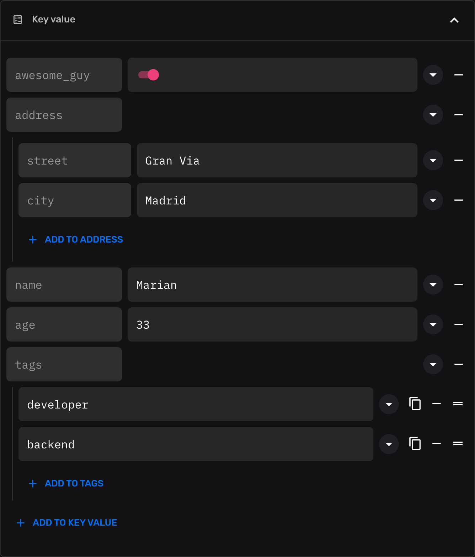This screenshot has height=557, width=475.
Task: Duplicate the backend tag
Action: [x=415, y=444]
